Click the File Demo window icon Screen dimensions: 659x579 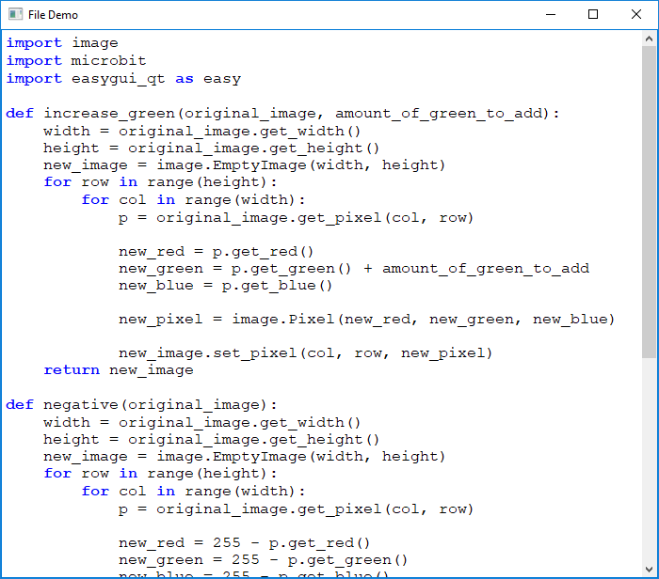[15, 15]
